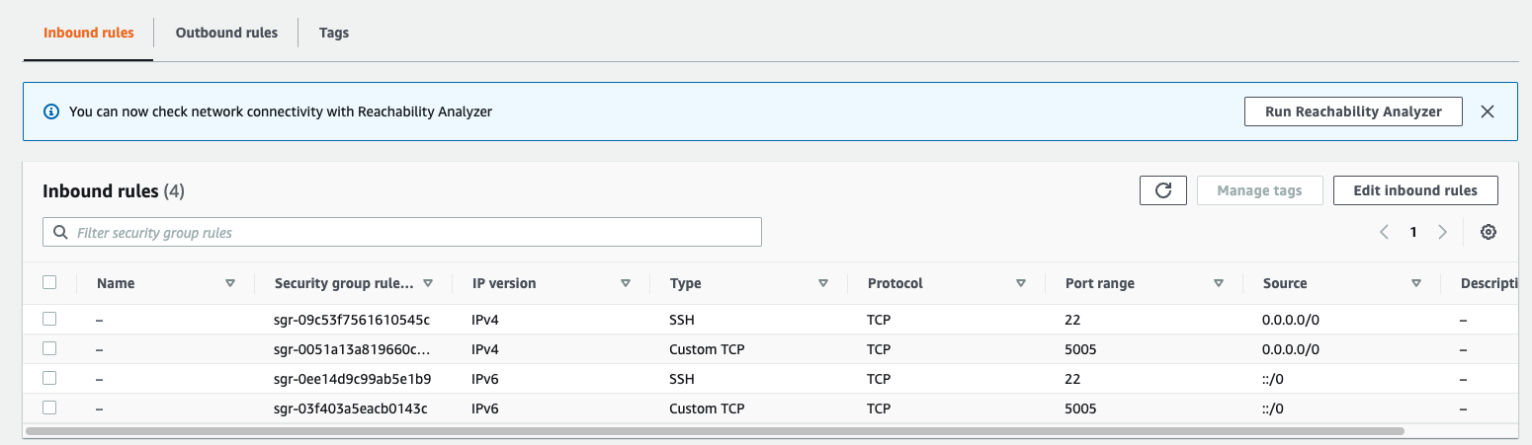
Task: Select the IPv4 SSH rule checkbox
Action: (49, 319)
